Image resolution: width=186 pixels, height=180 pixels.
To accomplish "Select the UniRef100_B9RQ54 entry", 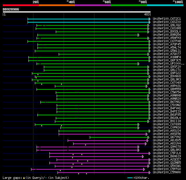I will [167, 35].
